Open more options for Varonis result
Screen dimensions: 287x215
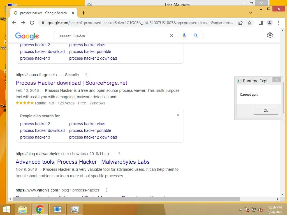(x=106, y=190)
